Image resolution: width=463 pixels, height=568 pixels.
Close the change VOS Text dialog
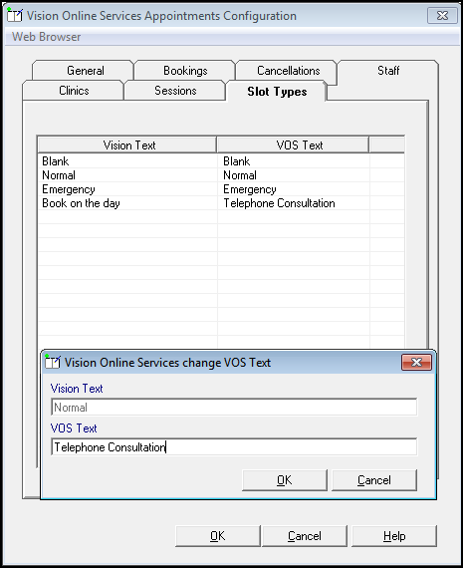pos(416,362)
